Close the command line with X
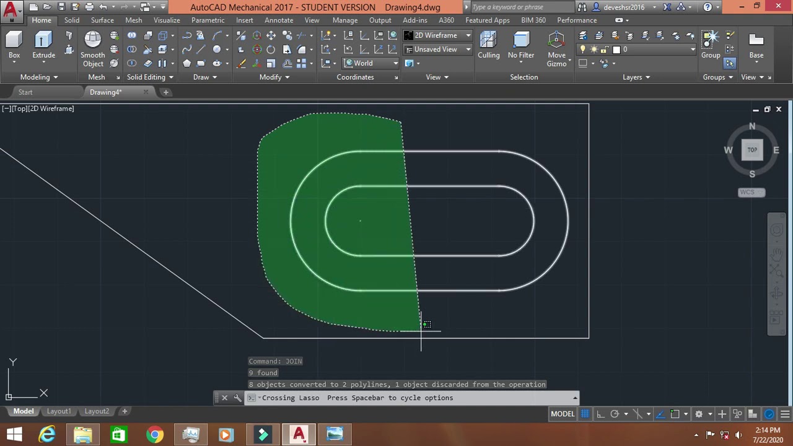Image resolution: width=793 pixels, height=446 pixels. (224, 398)
